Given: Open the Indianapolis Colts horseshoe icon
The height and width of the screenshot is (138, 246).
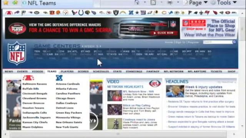Looking at the screenshot, I should [81, 13].
